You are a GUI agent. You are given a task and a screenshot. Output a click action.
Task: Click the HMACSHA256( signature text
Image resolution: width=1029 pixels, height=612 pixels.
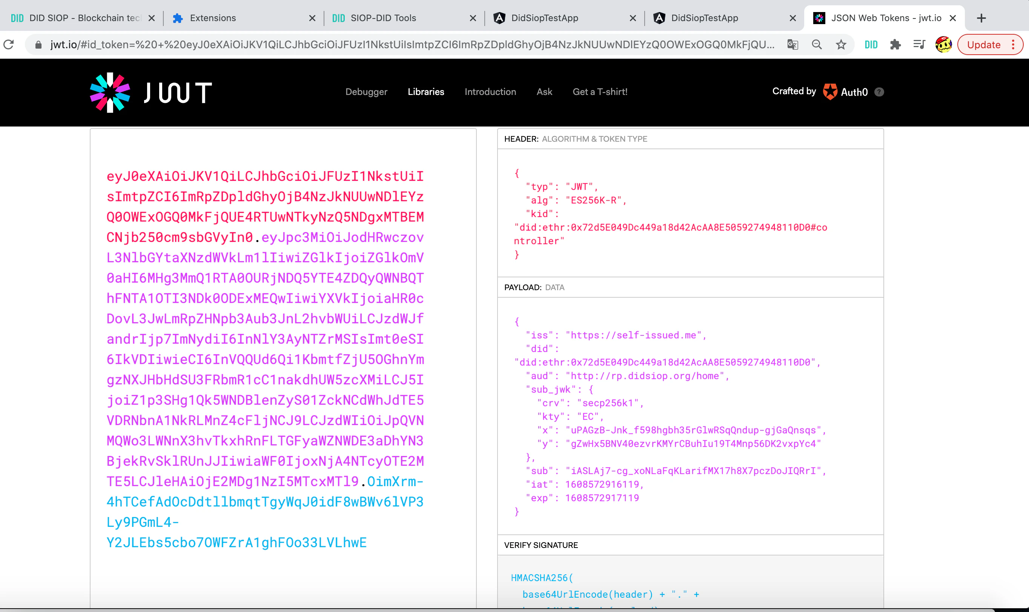[x=542, y=578]
